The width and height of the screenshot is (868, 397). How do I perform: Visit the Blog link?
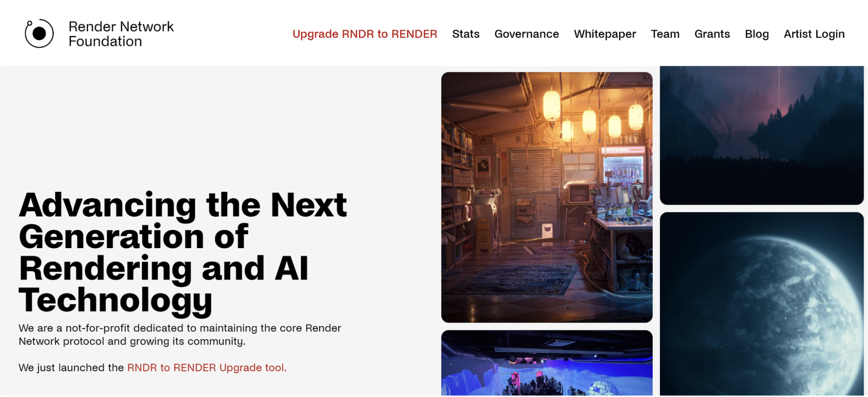click(756, 34)
